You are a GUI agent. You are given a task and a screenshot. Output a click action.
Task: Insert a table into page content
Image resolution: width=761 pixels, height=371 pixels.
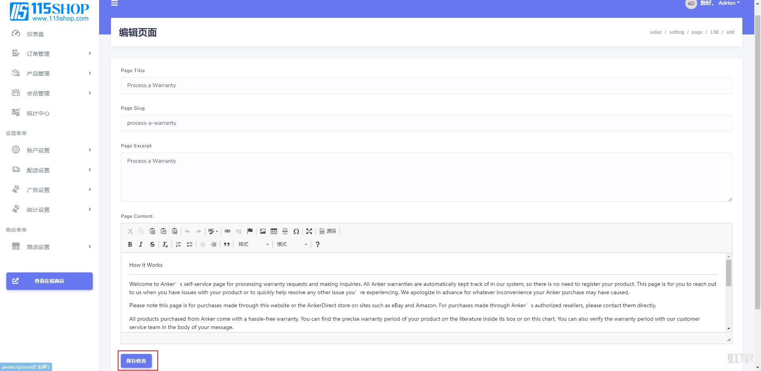pos(274,231)
